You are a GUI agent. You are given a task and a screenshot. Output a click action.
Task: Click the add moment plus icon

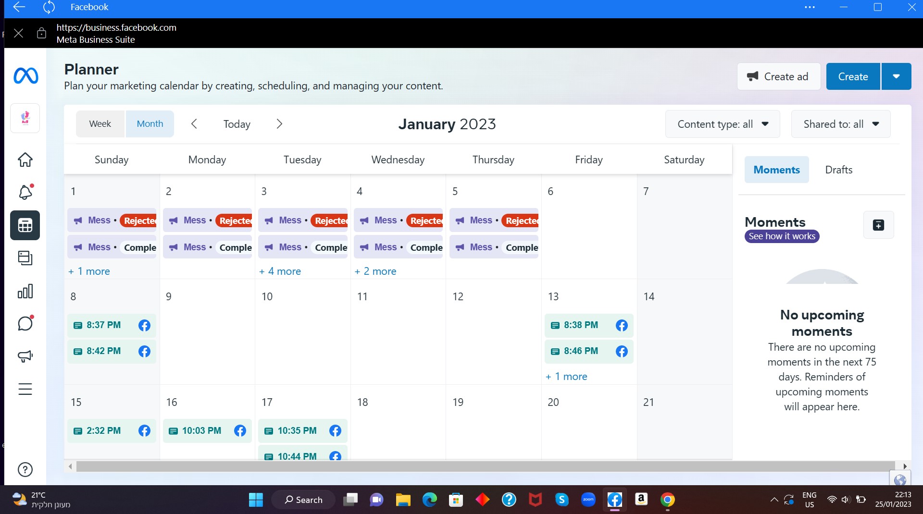[878, 225]
